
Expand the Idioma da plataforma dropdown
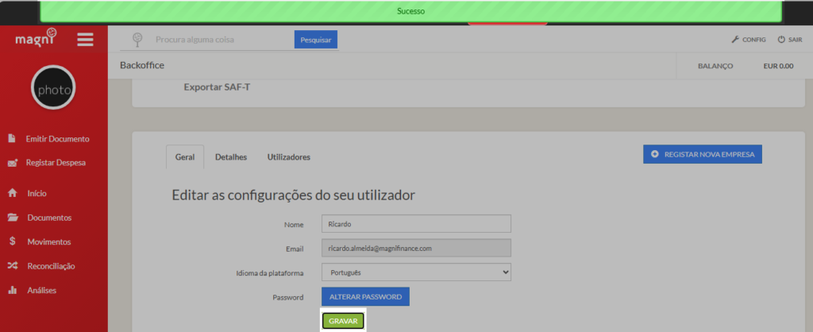pyautogui.click(x=416, y=272)
